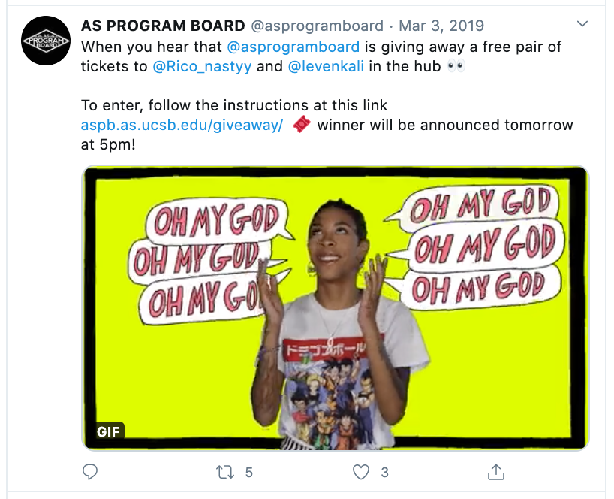Click the red ticket emoji

(302, 125)
